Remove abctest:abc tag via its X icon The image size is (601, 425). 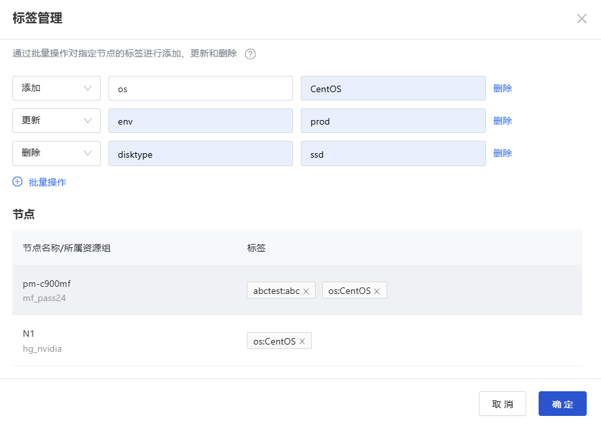[306, 291]
